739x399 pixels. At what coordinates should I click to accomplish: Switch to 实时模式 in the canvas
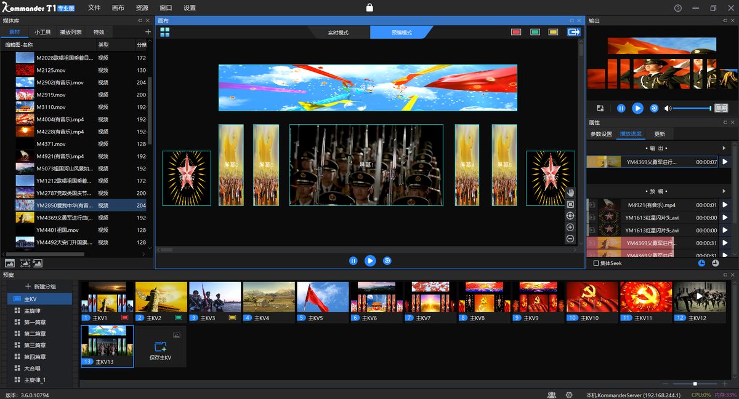pos(339,31)
